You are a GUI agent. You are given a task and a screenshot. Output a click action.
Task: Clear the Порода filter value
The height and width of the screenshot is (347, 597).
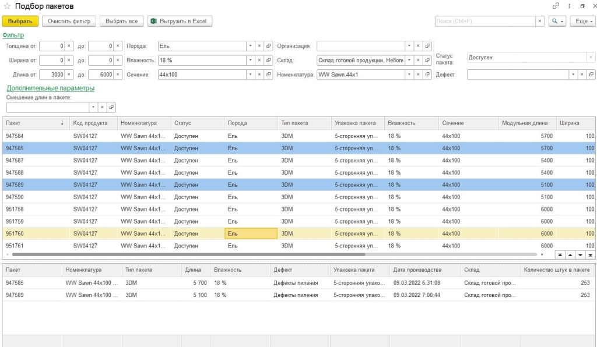point(259,46)
